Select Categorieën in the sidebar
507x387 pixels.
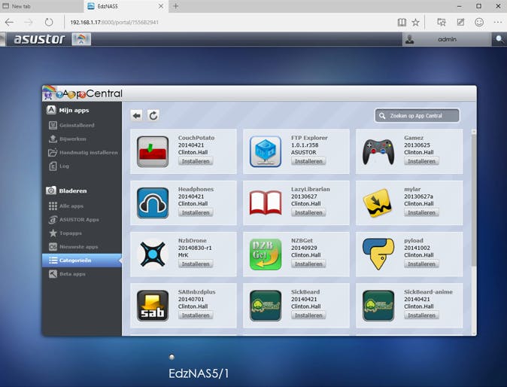pyautogui.click(x=82, y=261)
